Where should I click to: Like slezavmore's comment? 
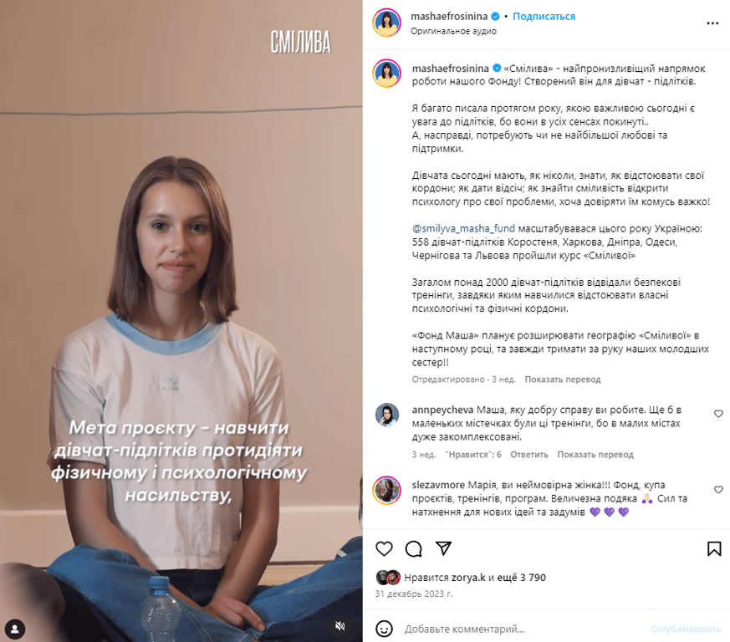(x=718, y=489)
